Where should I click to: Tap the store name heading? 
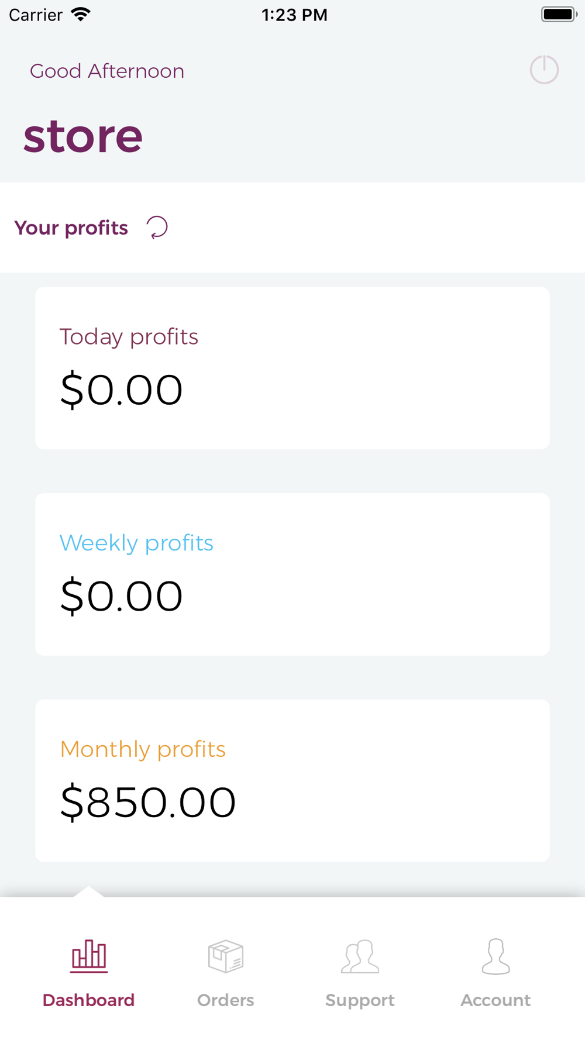point(83,136)
